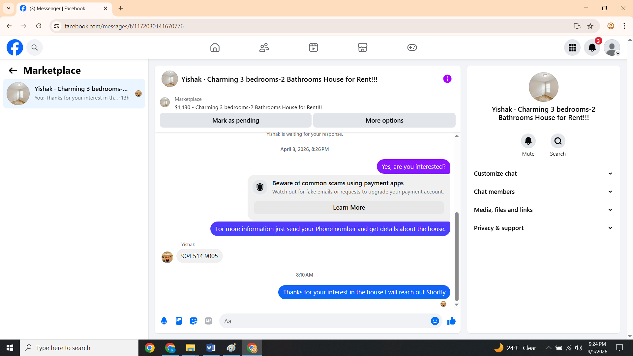
Task: Open Facebook notifications bell
Action: pos(592,47)
